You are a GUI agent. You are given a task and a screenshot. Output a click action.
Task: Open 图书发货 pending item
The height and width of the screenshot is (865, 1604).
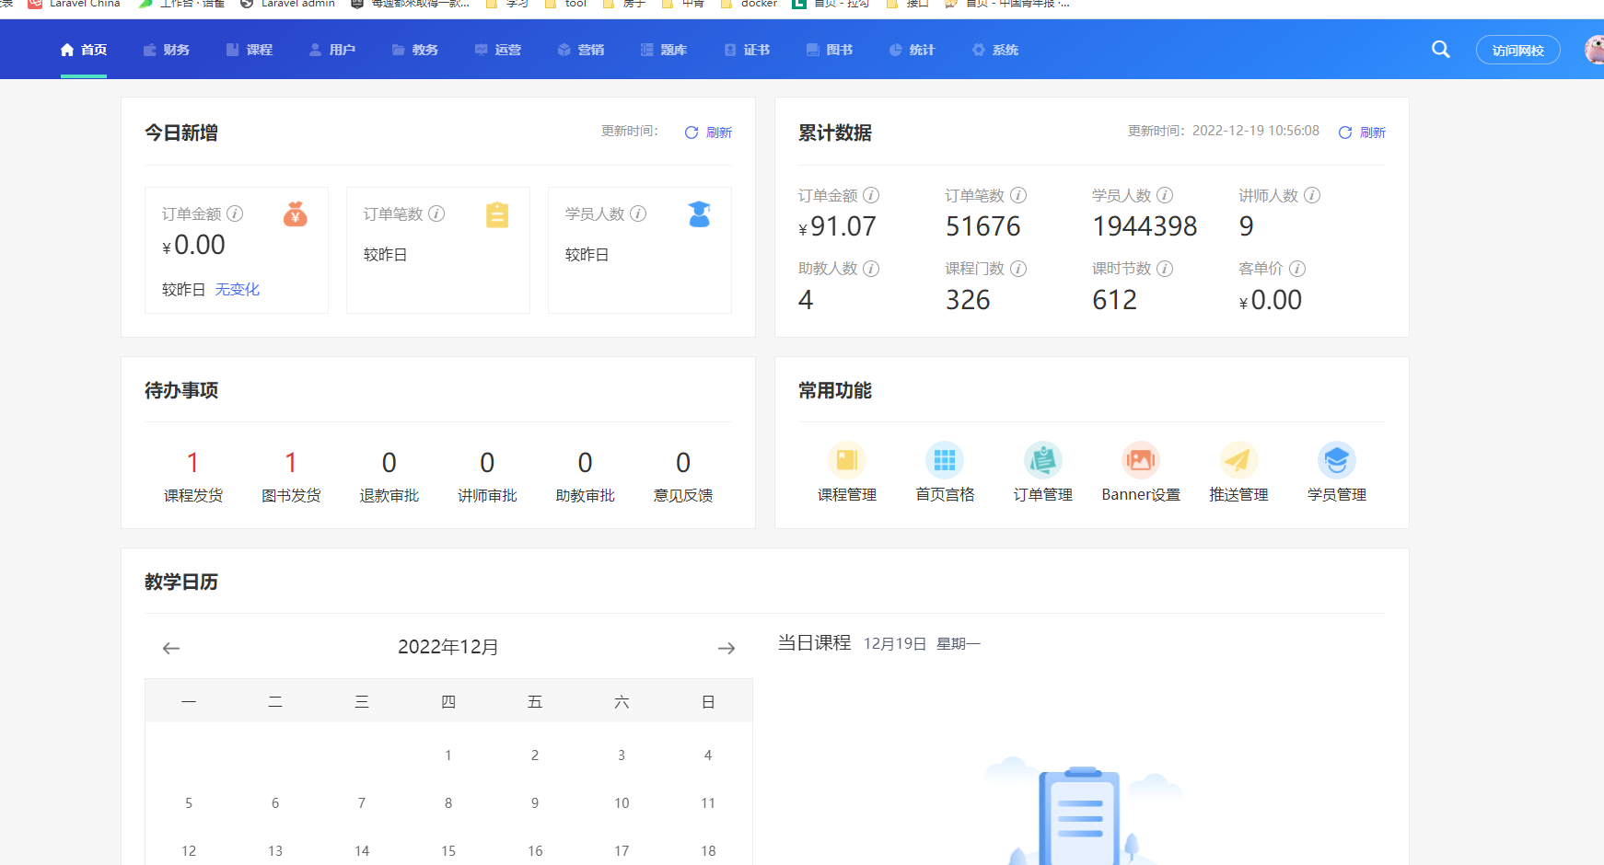[291, 476]
